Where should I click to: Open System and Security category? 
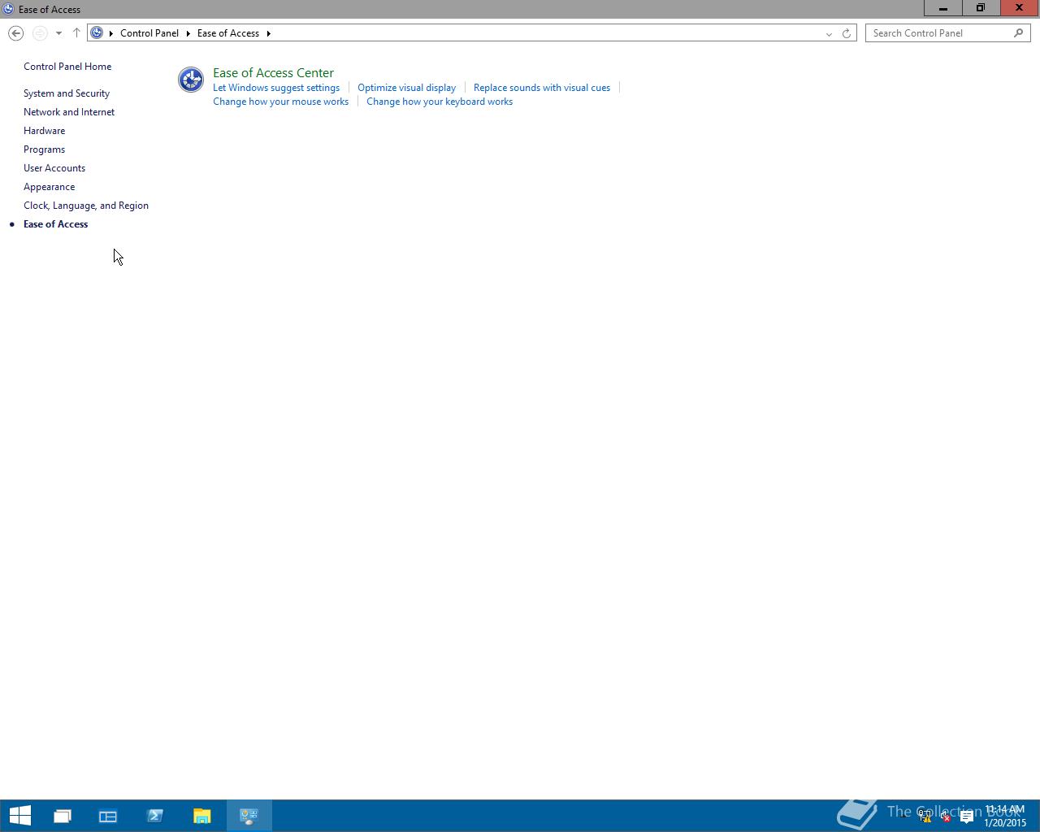[67, 93]
